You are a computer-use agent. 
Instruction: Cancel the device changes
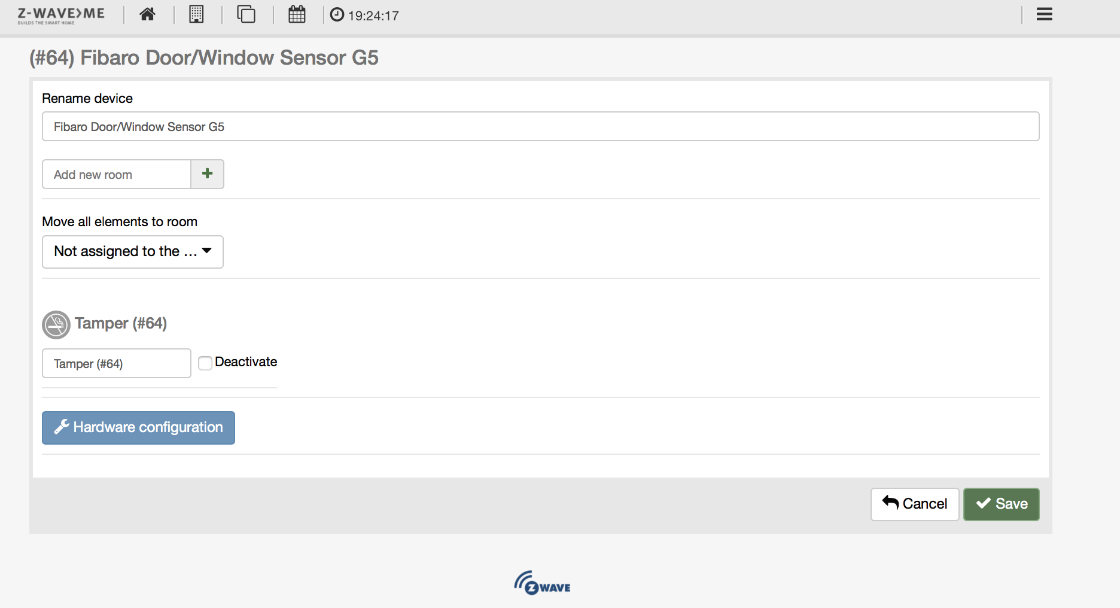915,504
